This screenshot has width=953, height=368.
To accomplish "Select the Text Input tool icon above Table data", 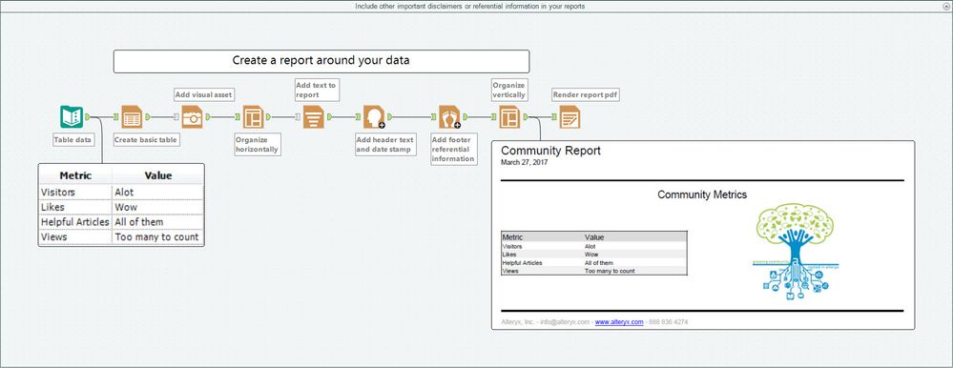I will 72,116.
